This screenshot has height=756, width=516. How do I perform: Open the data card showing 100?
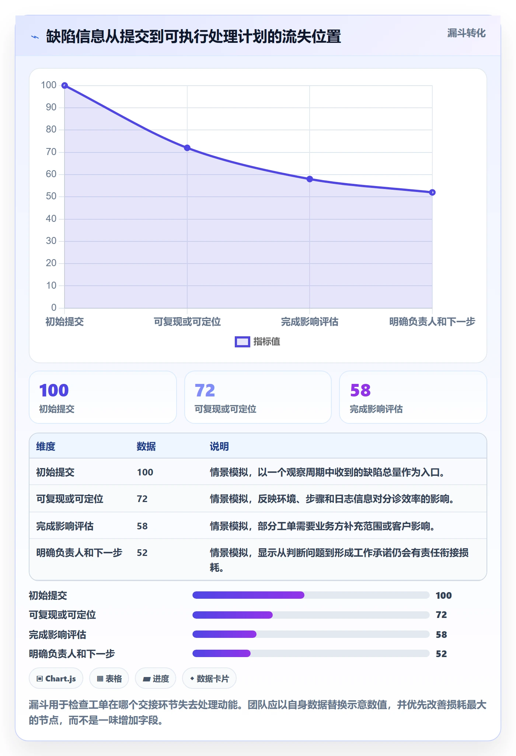pyautogui.click(x=103, y=397)
